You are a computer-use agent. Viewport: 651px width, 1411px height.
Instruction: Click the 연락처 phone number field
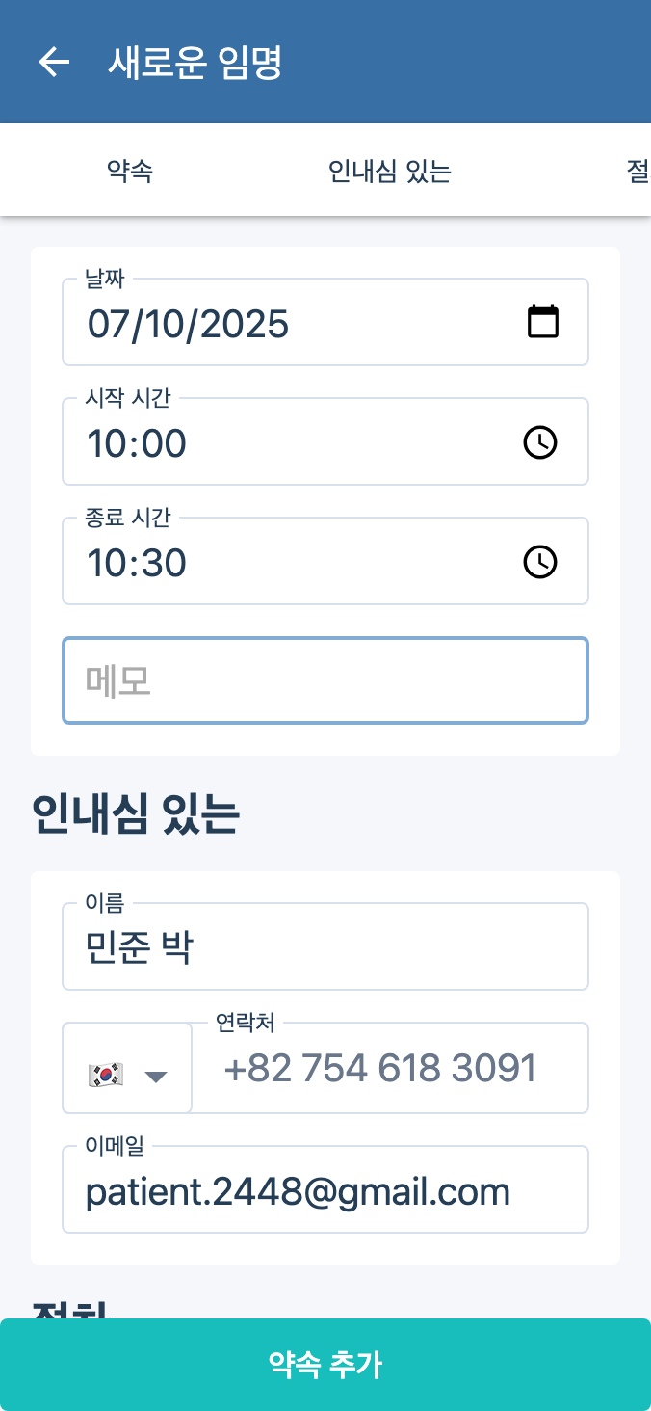click(x=389, y=1068)
